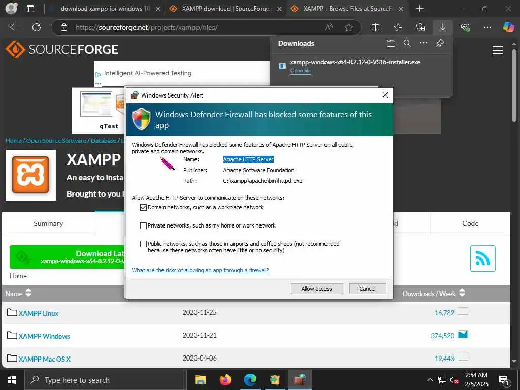Click Download Latest Version green button

pyautogui.click(x=68, y=257)
